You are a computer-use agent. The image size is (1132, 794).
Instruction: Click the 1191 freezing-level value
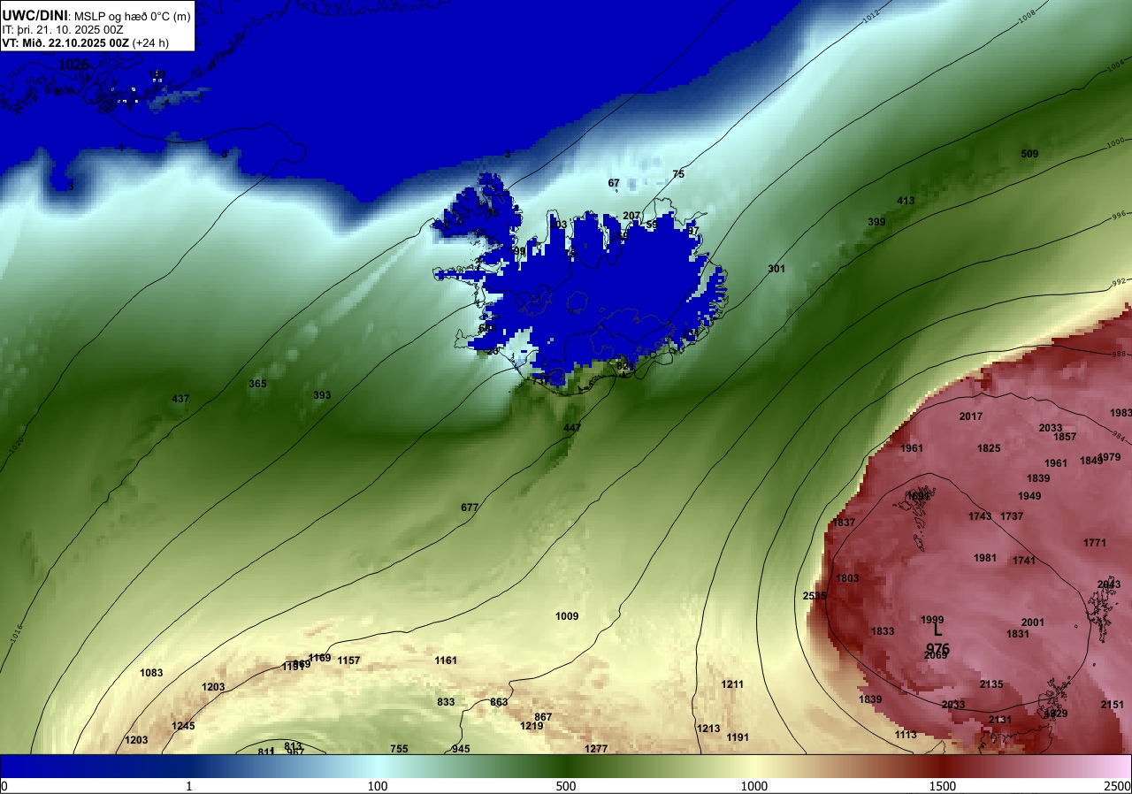click(x=738, y=737)
